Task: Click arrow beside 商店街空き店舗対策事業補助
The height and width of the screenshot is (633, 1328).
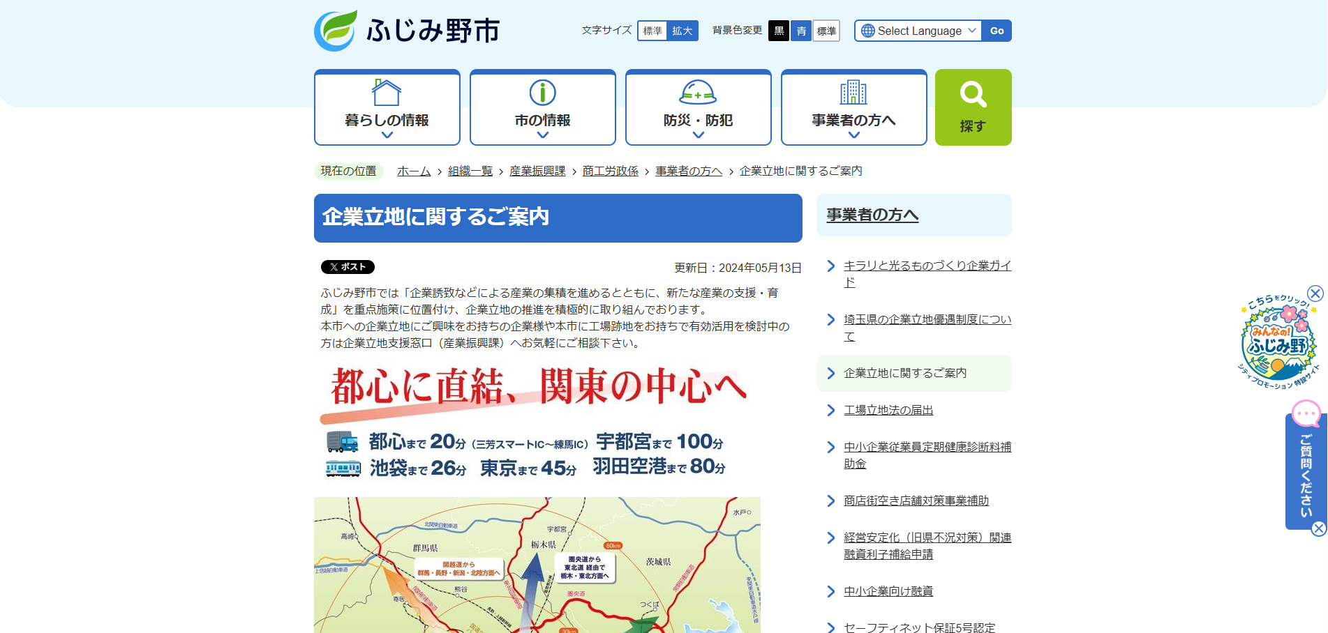Action: 830,501
